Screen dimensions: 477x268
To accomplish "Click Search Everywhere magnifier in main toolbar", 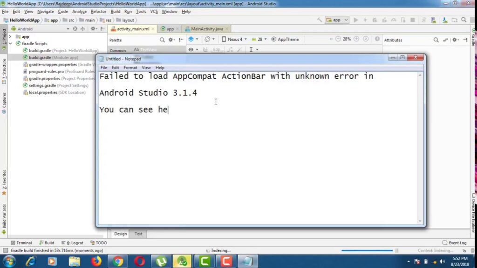I will pyautogui.click(x=463, y=20).
